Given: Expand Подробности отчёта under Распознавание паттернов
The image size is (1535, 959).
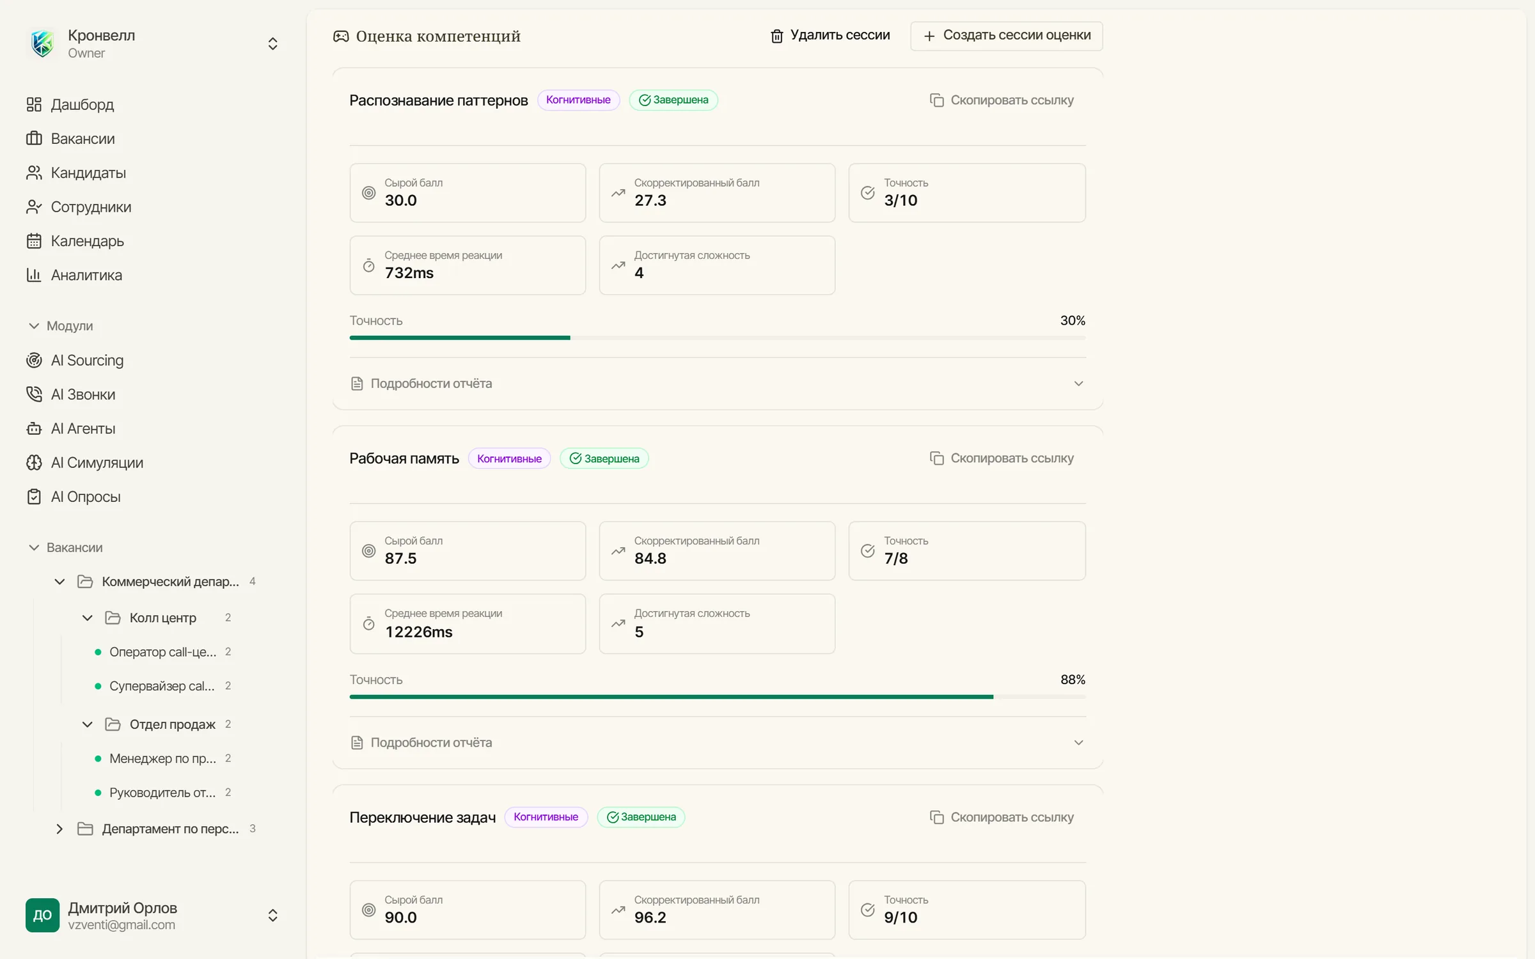Looking at the screenshot, I should [718, 384].
